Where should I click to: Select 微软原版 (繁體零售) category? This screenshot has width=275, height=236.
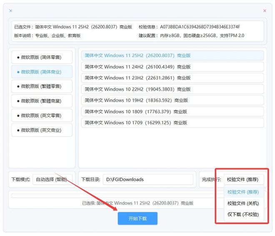pyautogui.click(x=42, y=86)
